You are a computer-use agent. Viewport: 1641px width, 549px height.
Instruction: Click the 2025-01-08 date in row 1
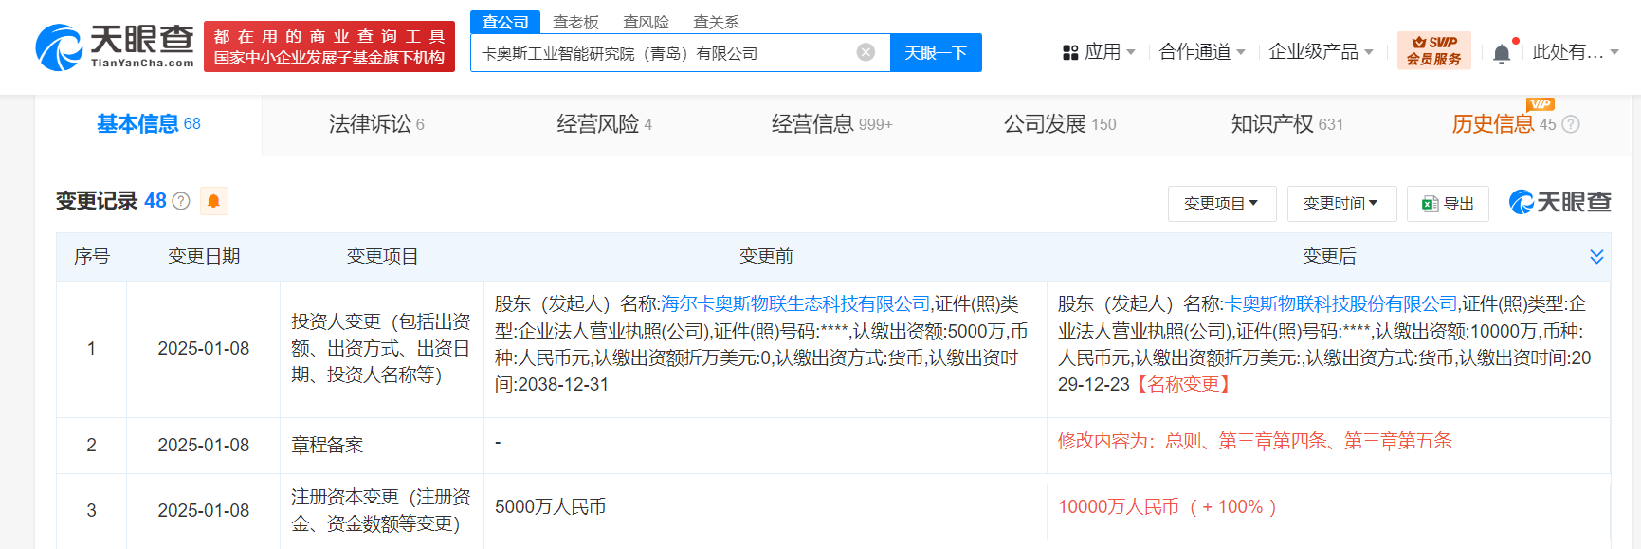(x=204, y=349)
